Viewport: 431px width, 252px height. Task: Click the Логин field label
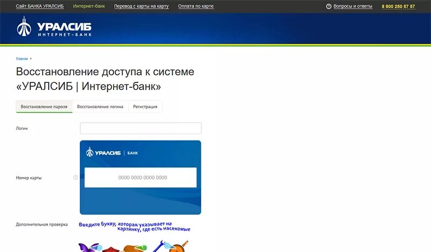(22, 128)
